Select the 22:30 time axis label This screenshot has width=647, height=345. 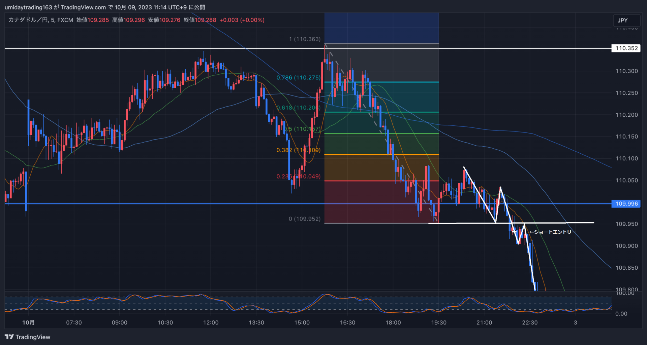pos(530,322)
